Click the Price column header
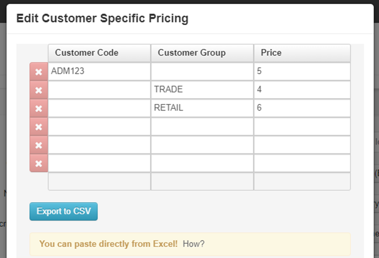379x258 pixels. 302,53
